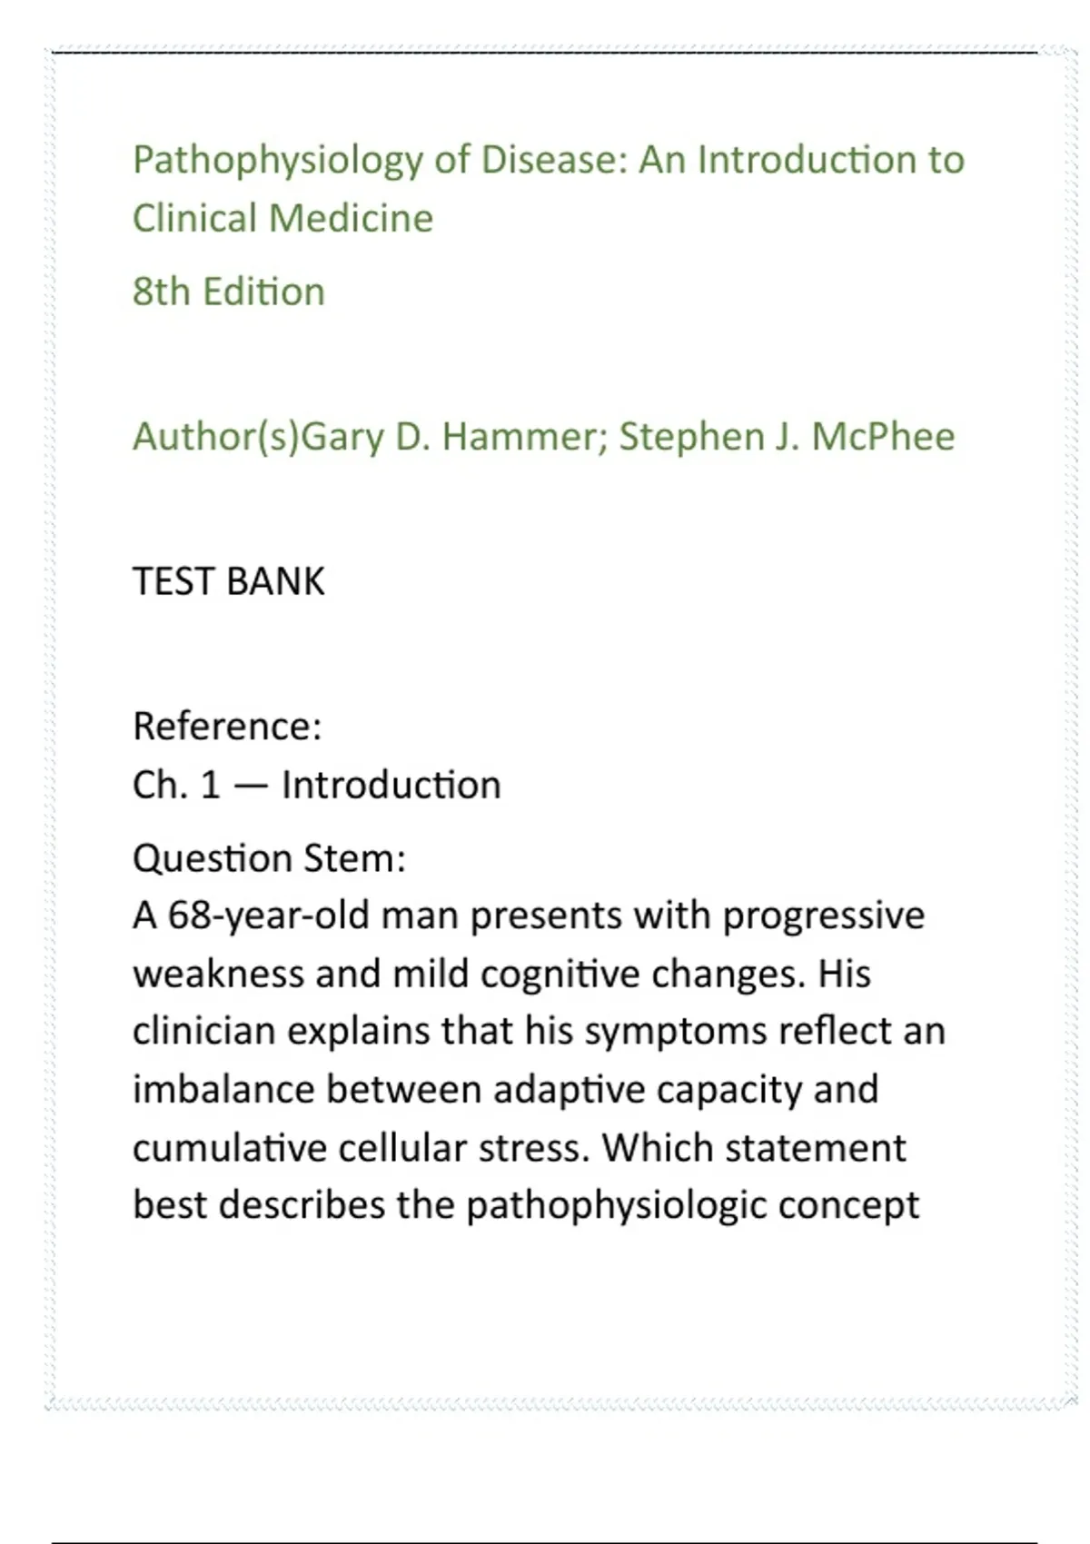Screen dimensions: 1090x1544
Task: Click the "TEST BANK" heading
Action: pyautogui.click(x=228, y=582)
